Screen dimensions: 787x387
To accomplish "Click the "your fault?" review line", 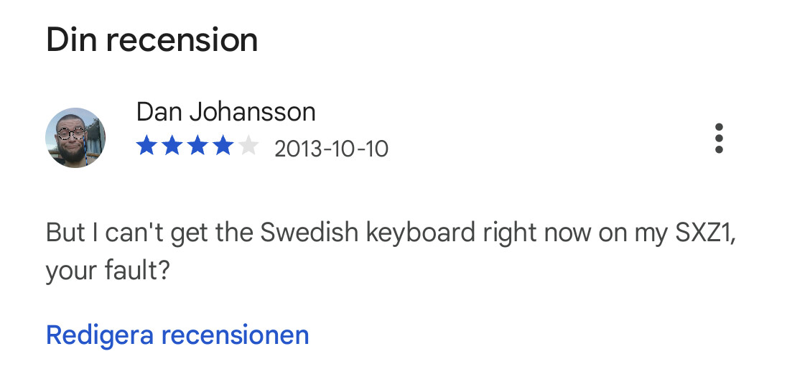I will (108, 271).
